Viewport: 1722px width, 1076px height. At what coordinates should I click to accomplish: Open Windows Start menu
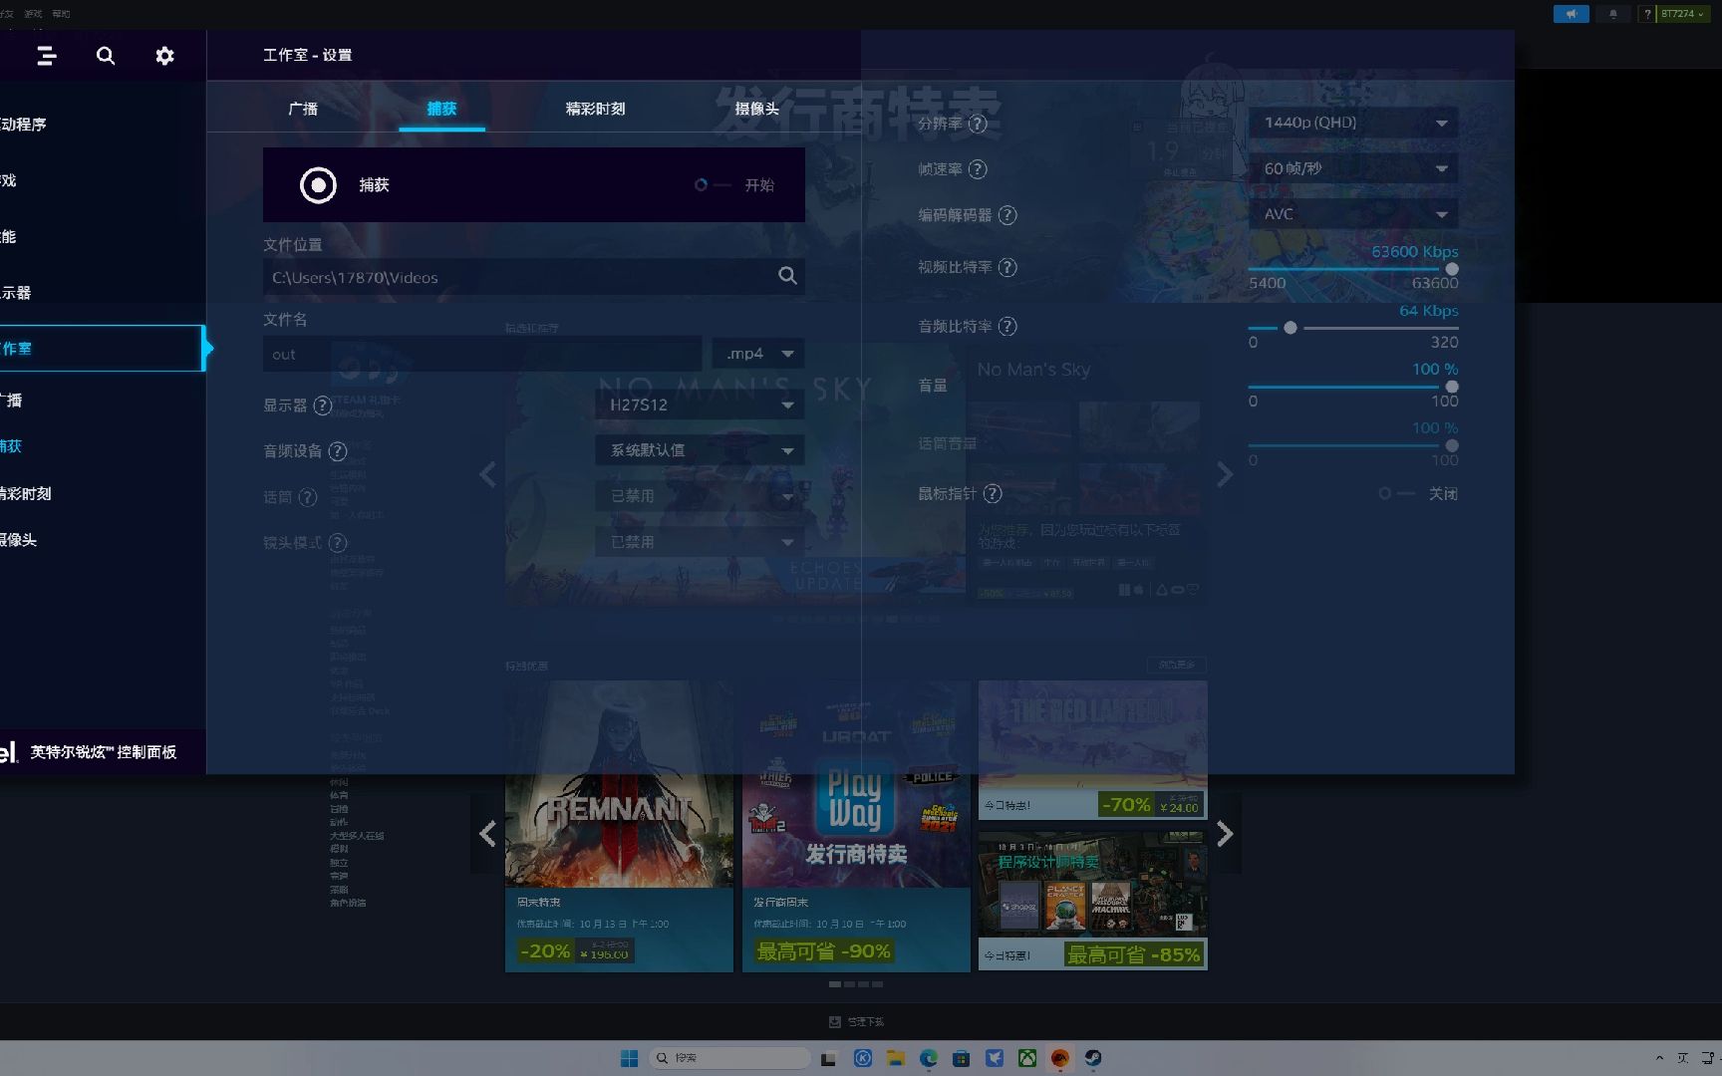pyautogui.click(x=629, y=1058)
